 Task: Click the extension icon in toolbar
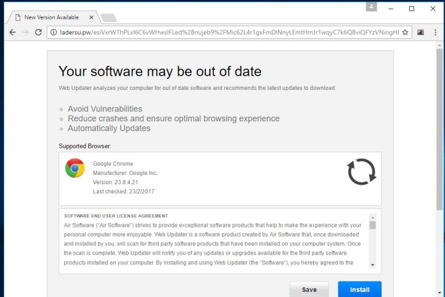coord(420,32)
